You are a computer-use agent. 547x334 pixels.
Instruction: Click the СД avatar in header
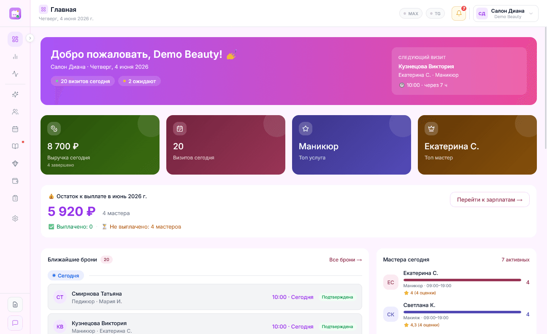click(482, 13)
